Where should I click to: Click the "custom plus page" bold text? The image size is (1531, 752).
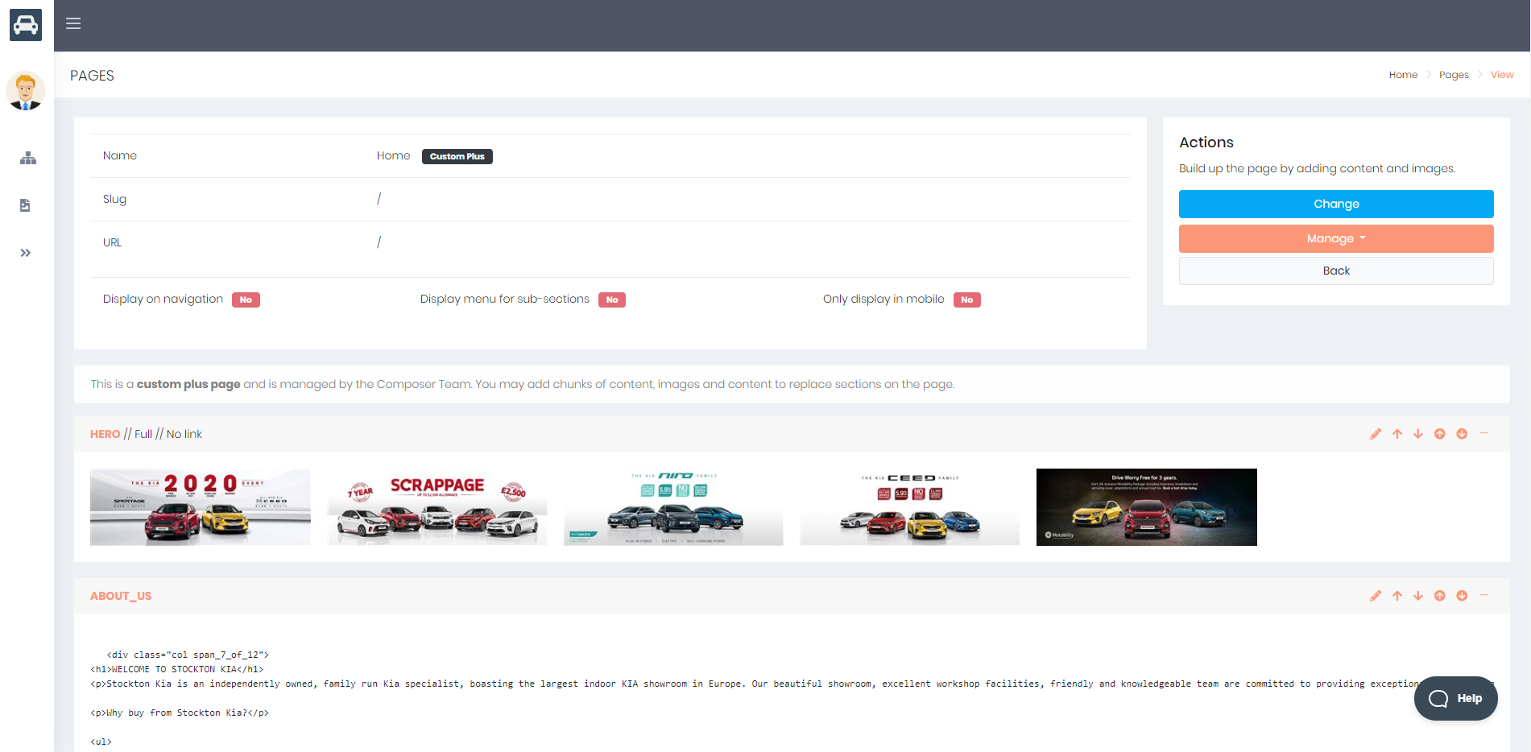point(188,384)
